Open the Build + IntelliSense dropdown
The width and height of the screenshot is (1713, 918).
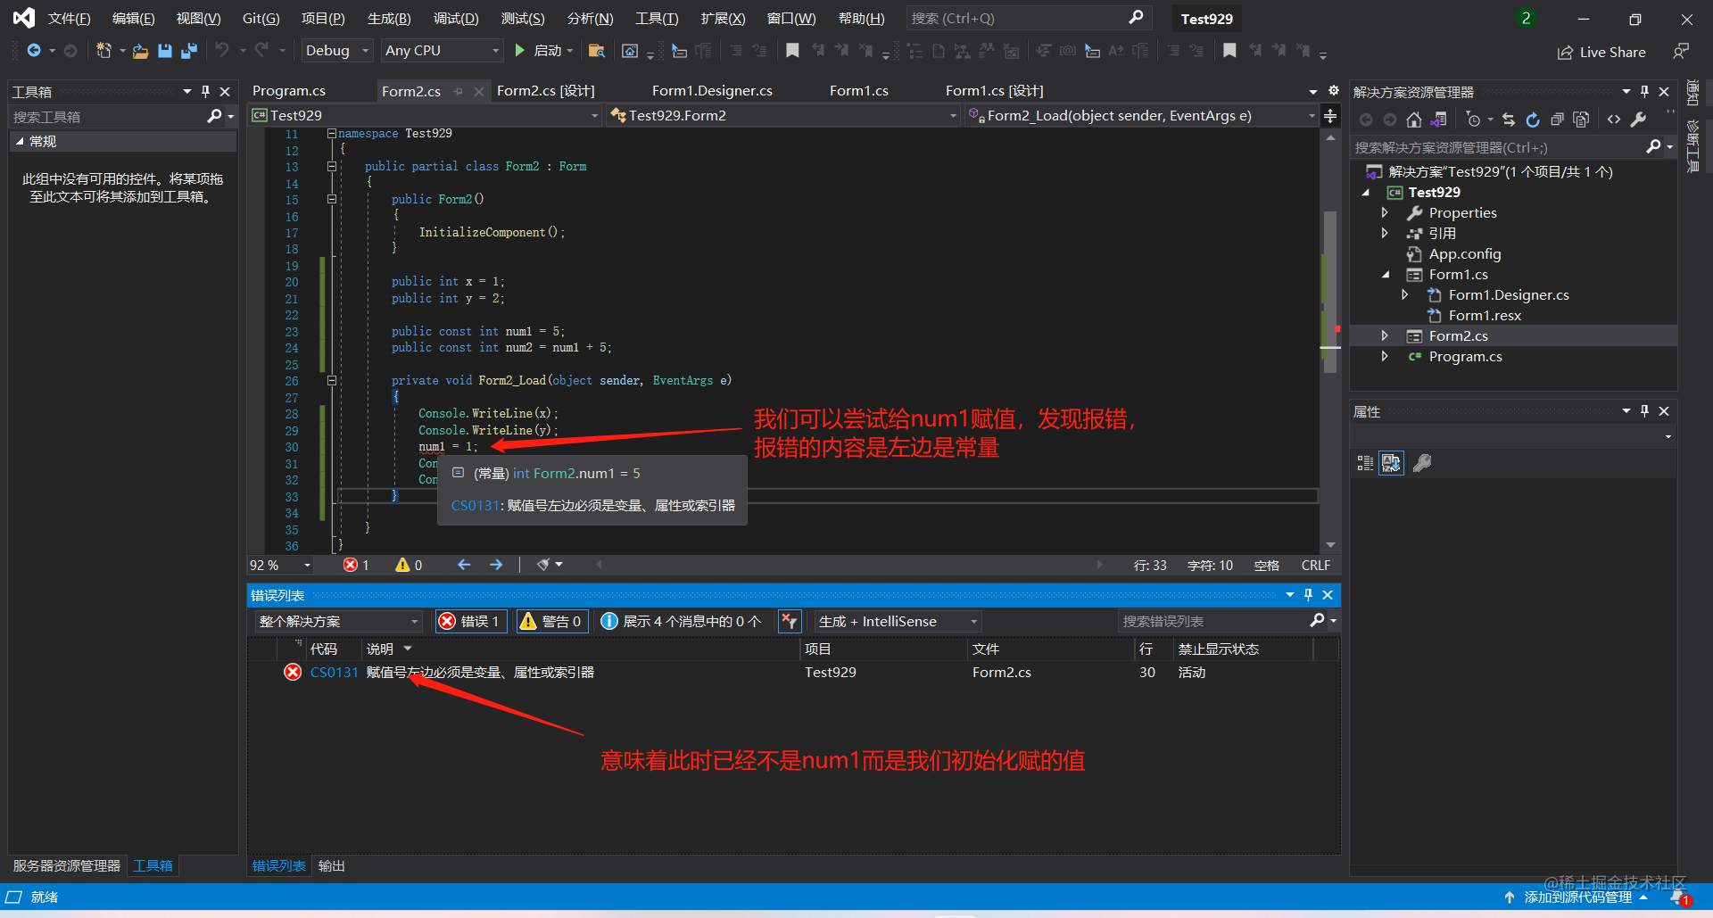[x=898, y=621]
